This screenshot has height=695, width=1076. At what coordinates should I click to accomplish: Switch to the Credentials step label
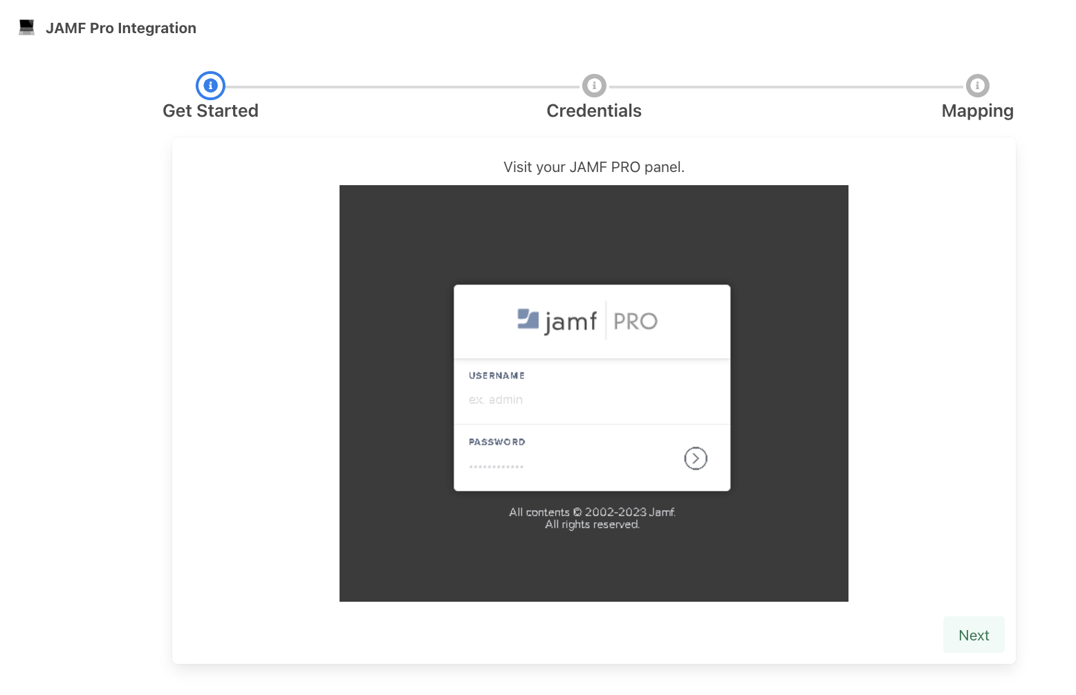[594, 111]
